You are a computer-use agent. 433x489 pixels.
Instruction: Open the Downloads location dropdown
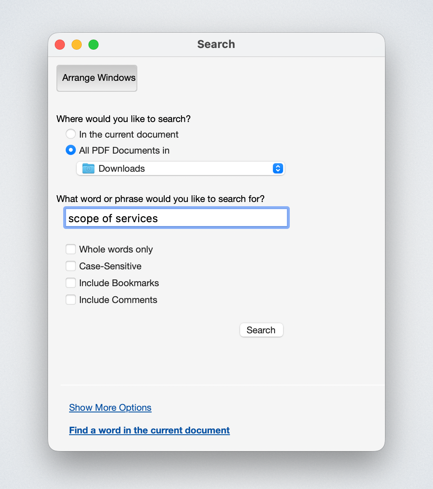click(x=181, y=168)
